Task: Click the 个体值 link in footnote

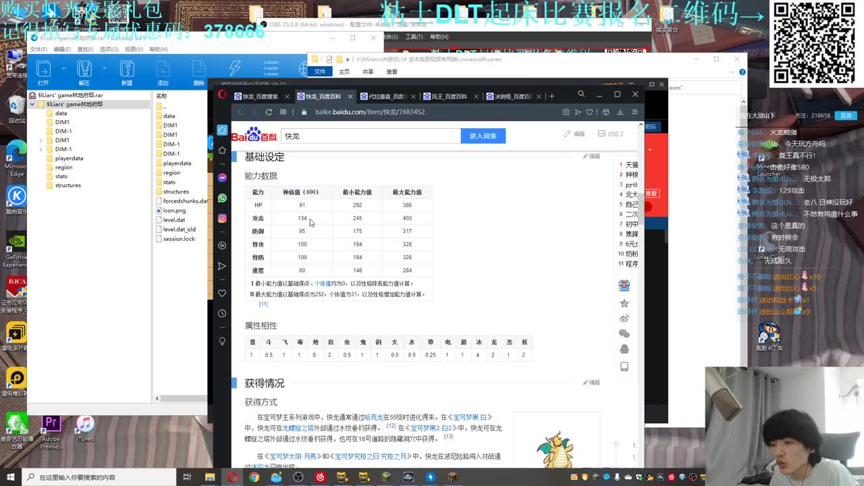Action: (x=323, y=283)
